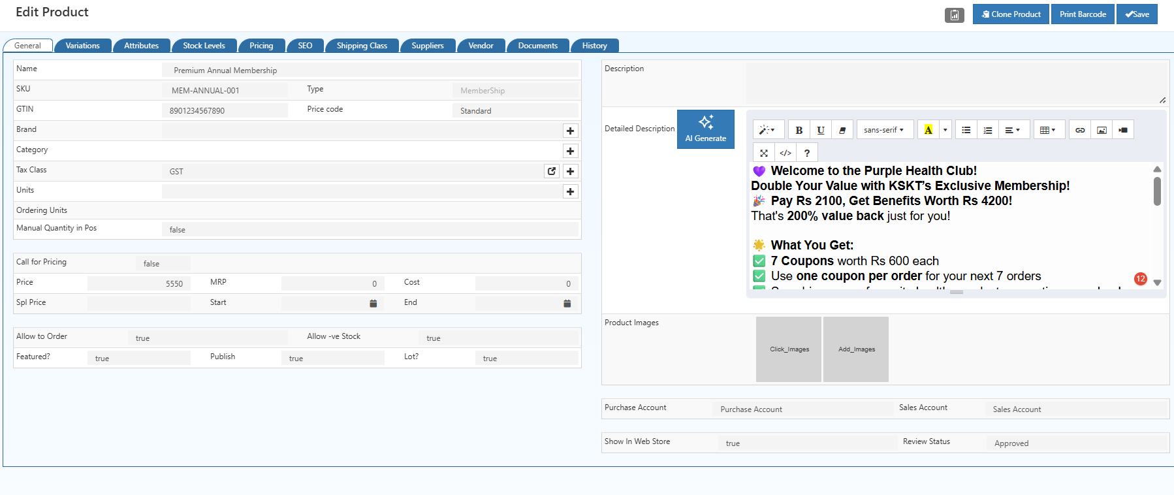Open the font color arrow dropdown
This screenshot has width=1174, height=495.
pyautogui.click(x=945, y=130)
